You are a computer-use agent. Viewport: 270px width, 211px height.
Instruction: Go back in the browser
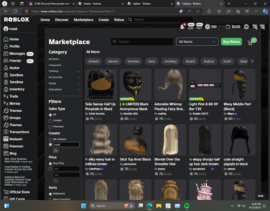6,11
